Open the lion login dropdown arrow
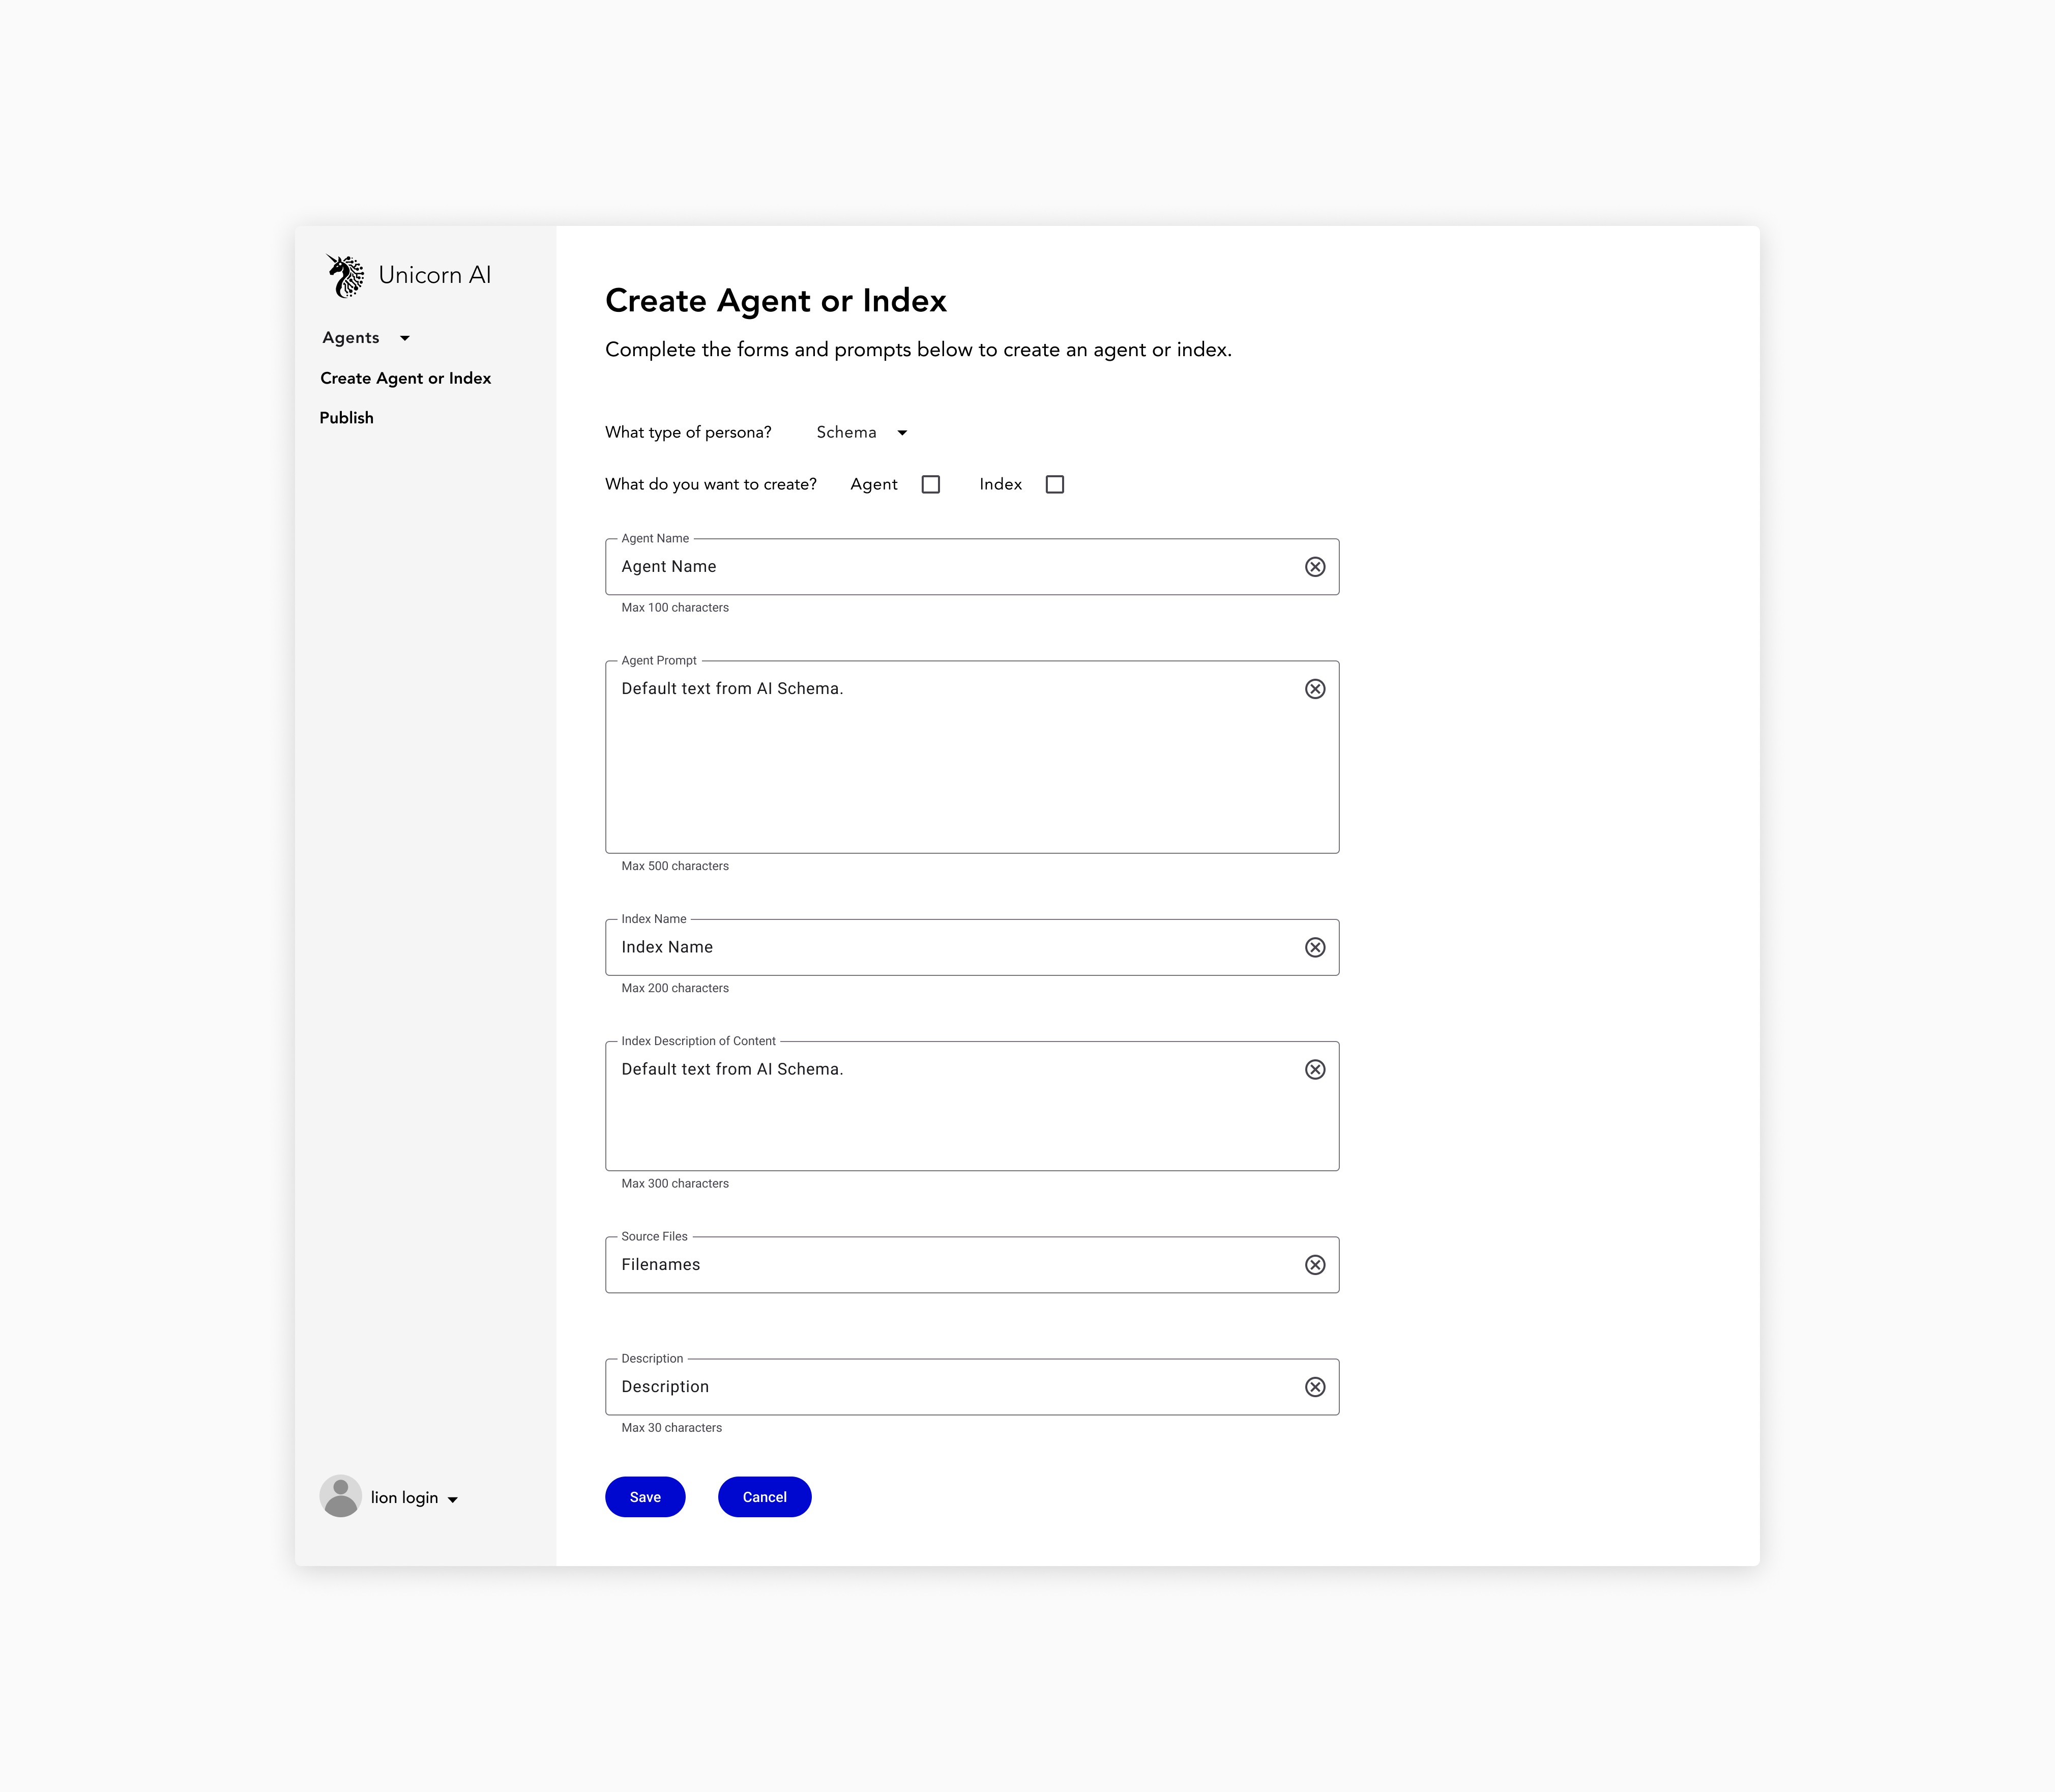This screenshot has height=1792, width=2055. [x=453, y=1499]
